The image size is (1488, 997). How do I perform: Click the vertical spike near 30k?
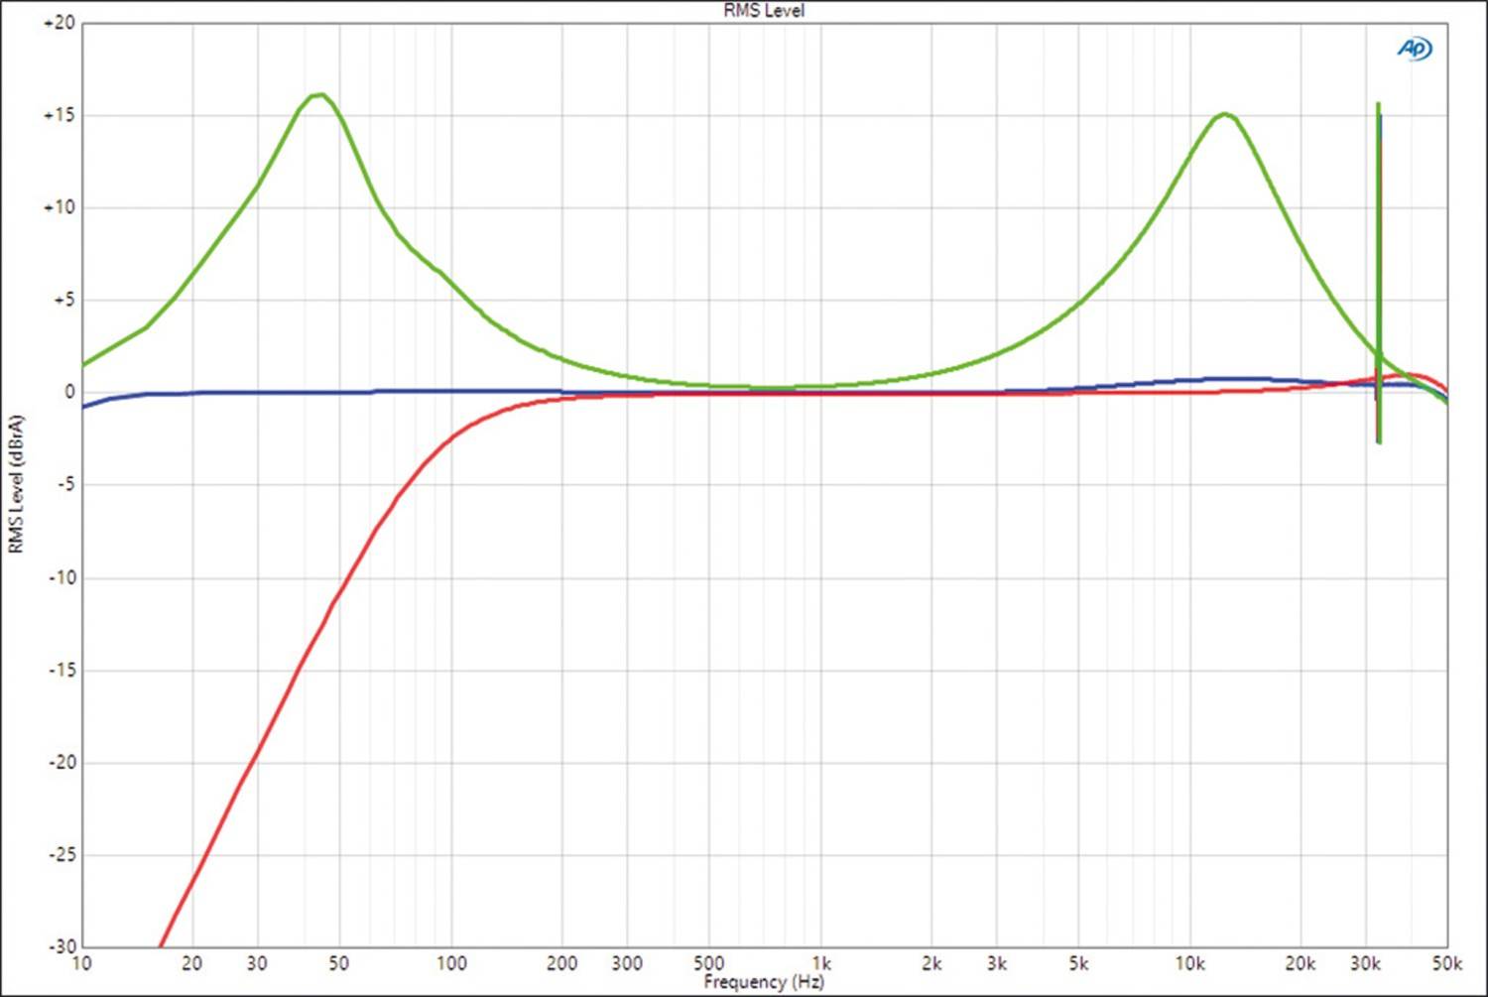[x=1379, y=273]
